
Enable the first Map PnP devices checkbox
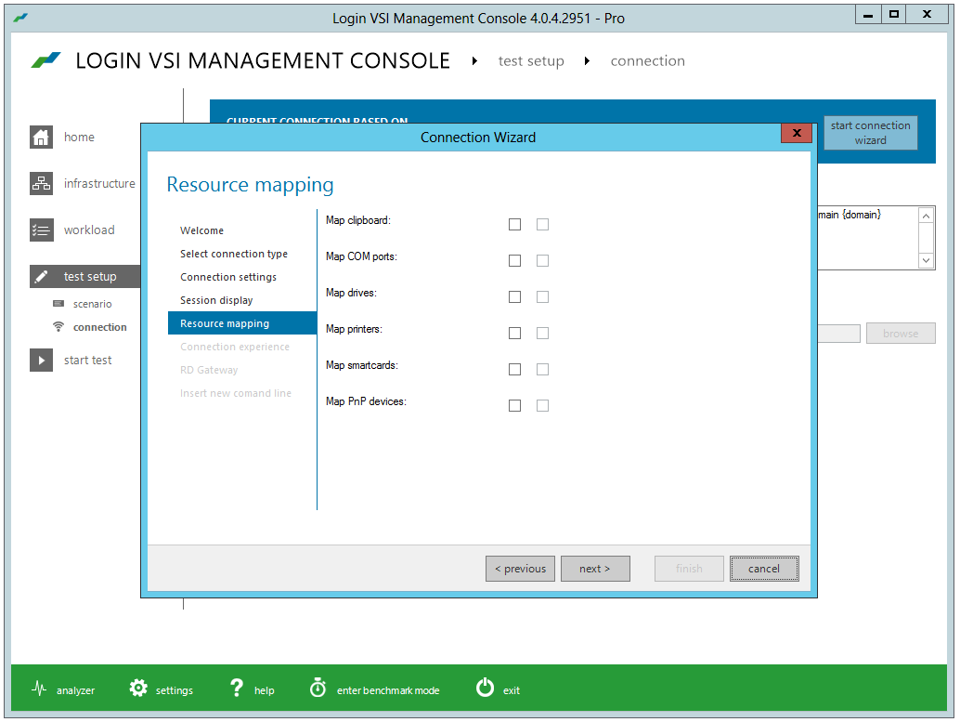[x=515, y=405]
